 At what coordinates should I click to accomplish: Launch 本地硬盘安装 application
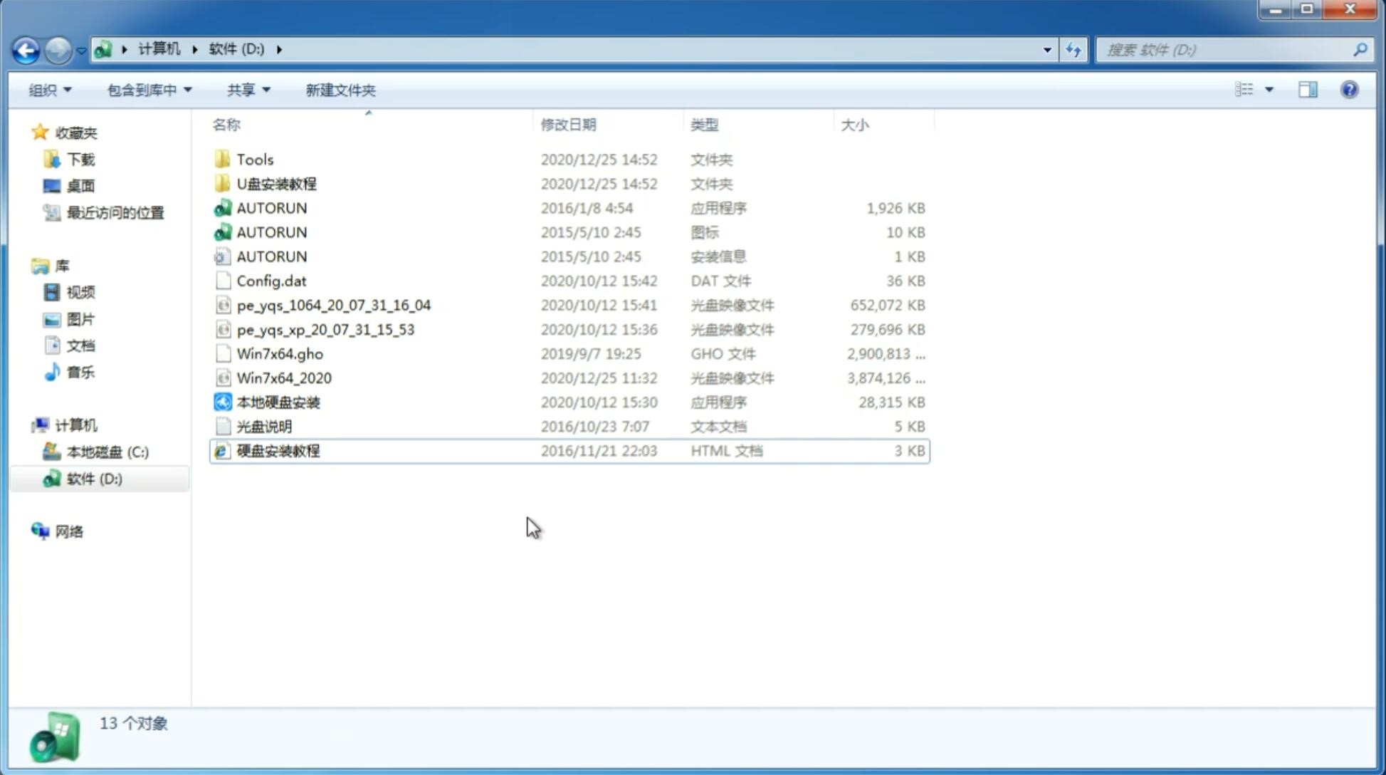pyautogui.click(x=278, y=402)
